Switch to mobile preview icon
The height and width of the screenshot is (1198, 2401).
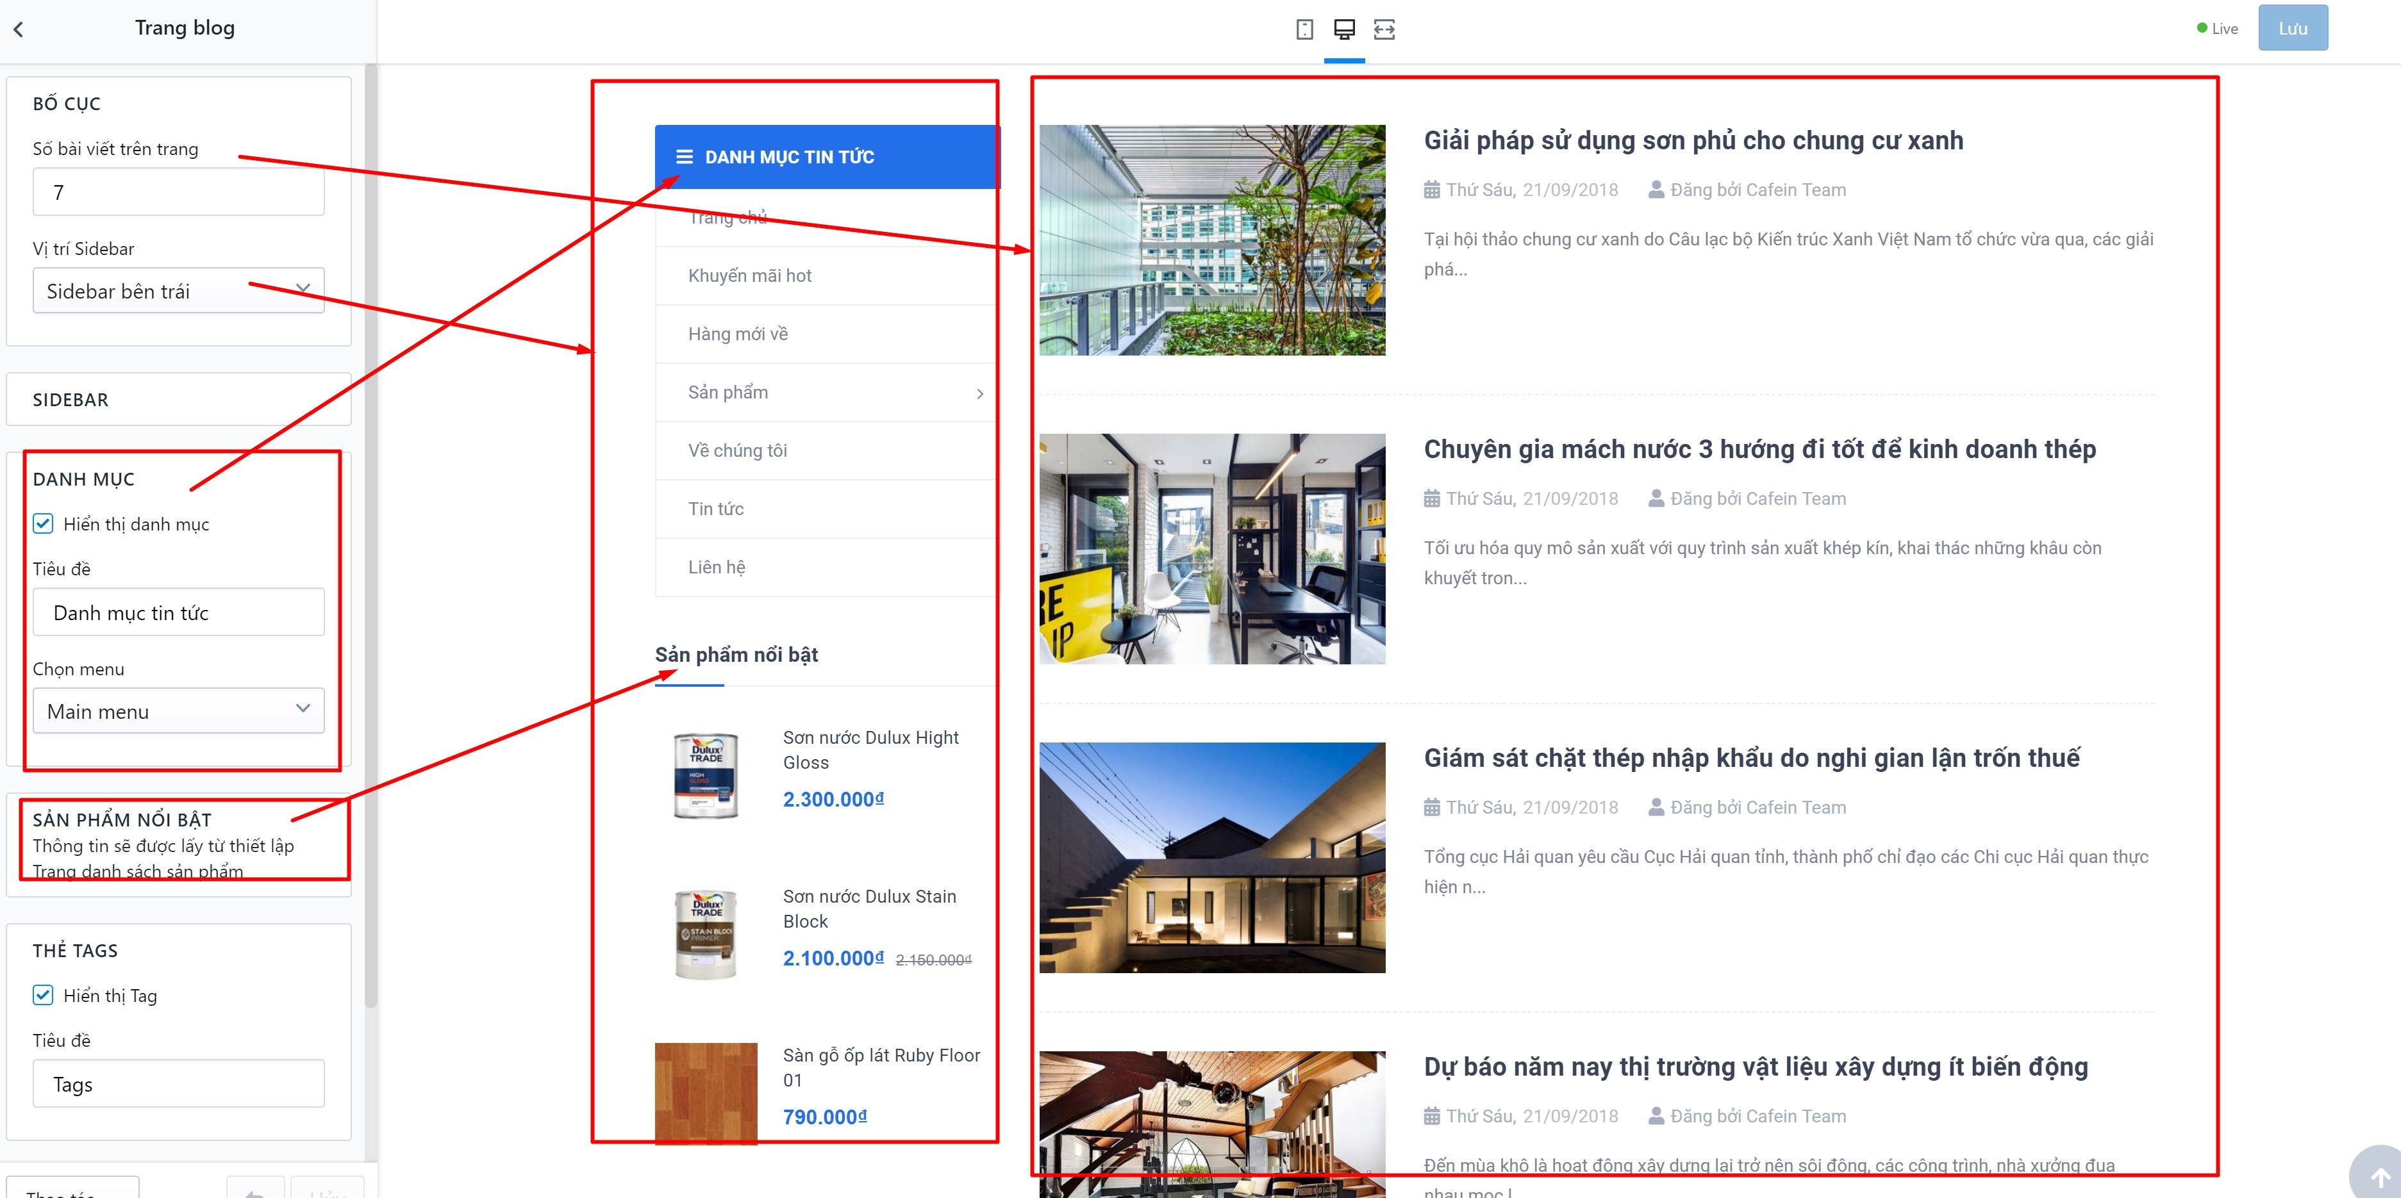coord(1305,29)
